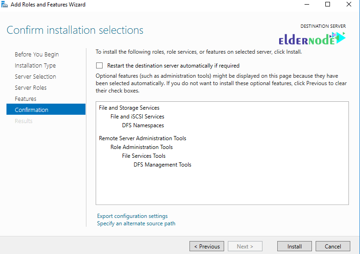This screenshot has height=254, width=360.
Task: Select DFS Namespaces entry
Action: (x=143, y=125)
